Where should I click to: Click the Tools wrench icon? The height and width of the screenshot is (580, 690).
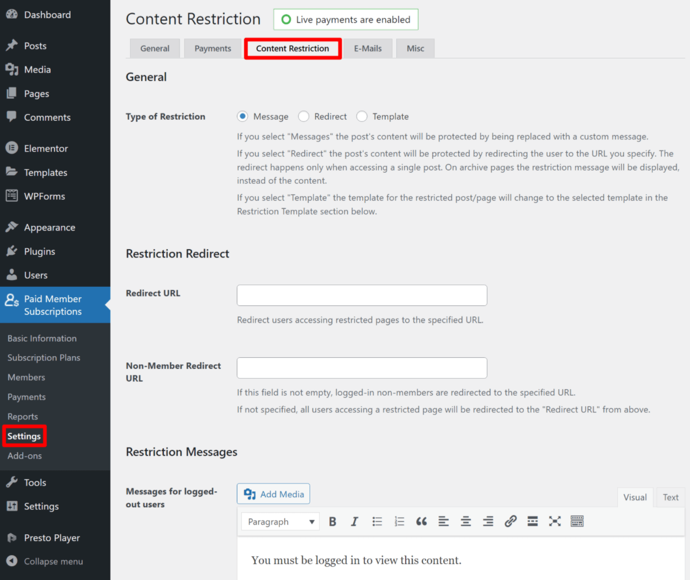coord(12,482)
